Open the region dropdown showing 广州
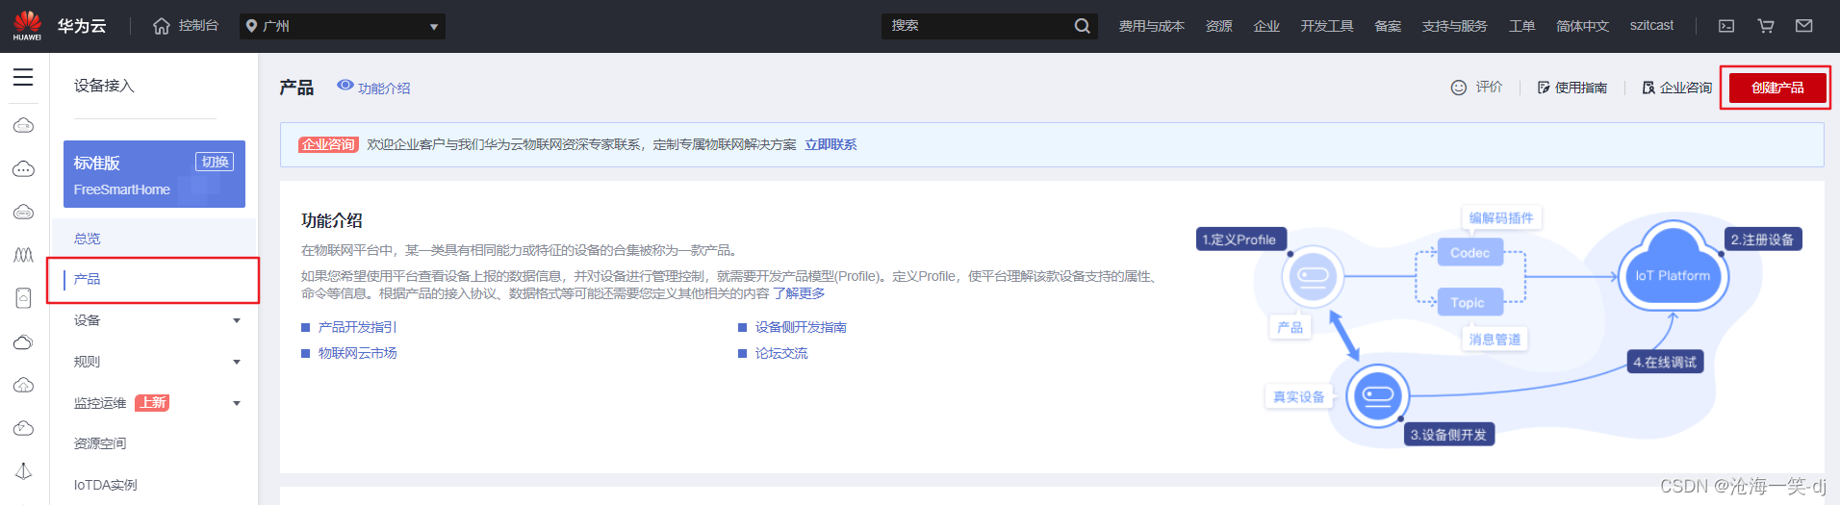1840x505 pixels. click(x=342, y=26)
